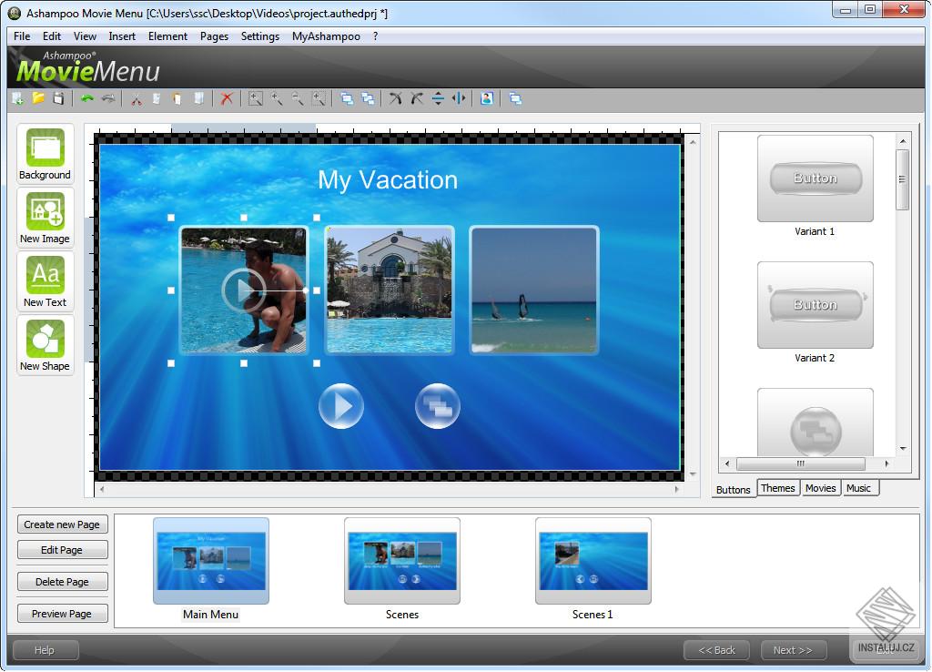Open the MyAshampoo menu
The height and width of the screenshot is (672, 932).
pos(326,36)
